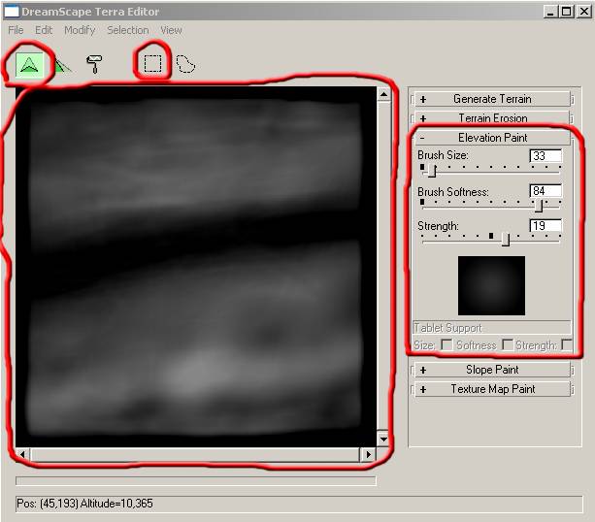Viewport: 595px width, 522px height.
Task: Expand the Texture Map Paint rollout
Action: click(492, 389)
